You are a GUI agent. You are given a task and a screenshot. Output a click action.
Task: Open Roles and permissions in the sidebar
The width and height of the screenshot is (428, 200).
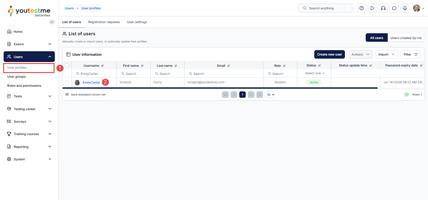tap(24, 86)
